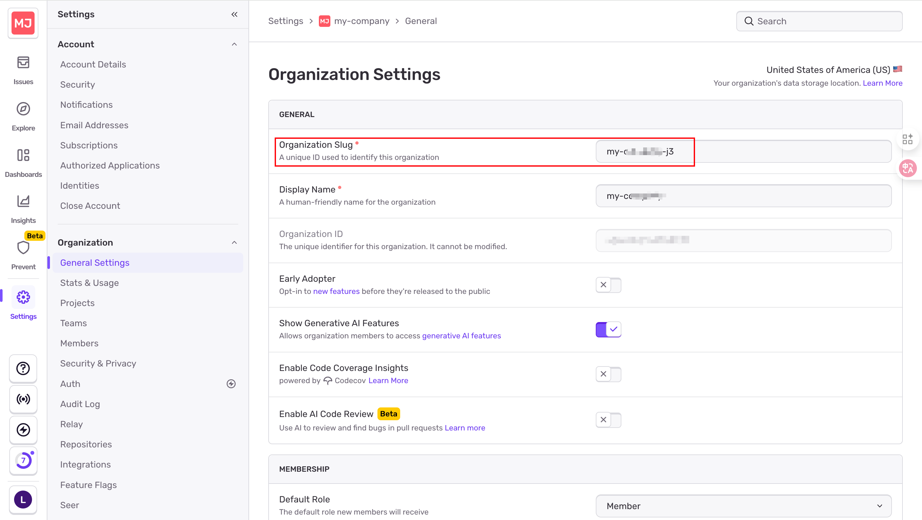Click the MJ organization logo
This screenshot has width=922, height=520.
click(23, 23)
